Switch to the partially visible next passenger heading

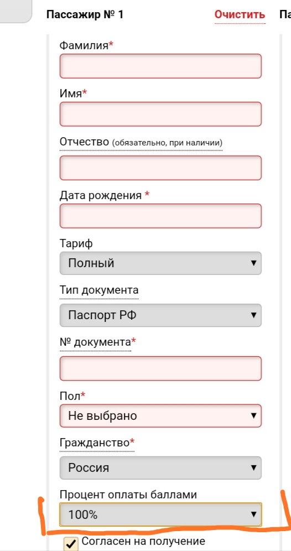pos(285,15)
